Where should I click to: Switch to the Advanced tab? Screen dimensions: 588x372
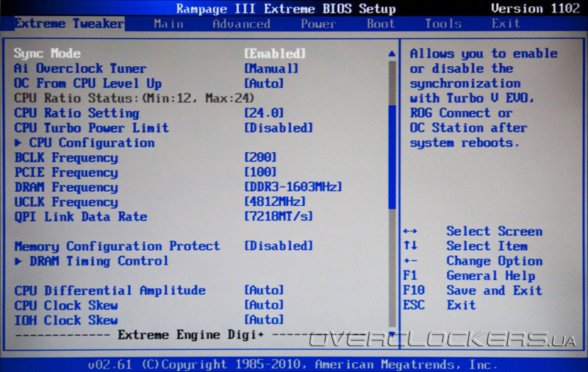pyautogui.click(x=241, y=24)
